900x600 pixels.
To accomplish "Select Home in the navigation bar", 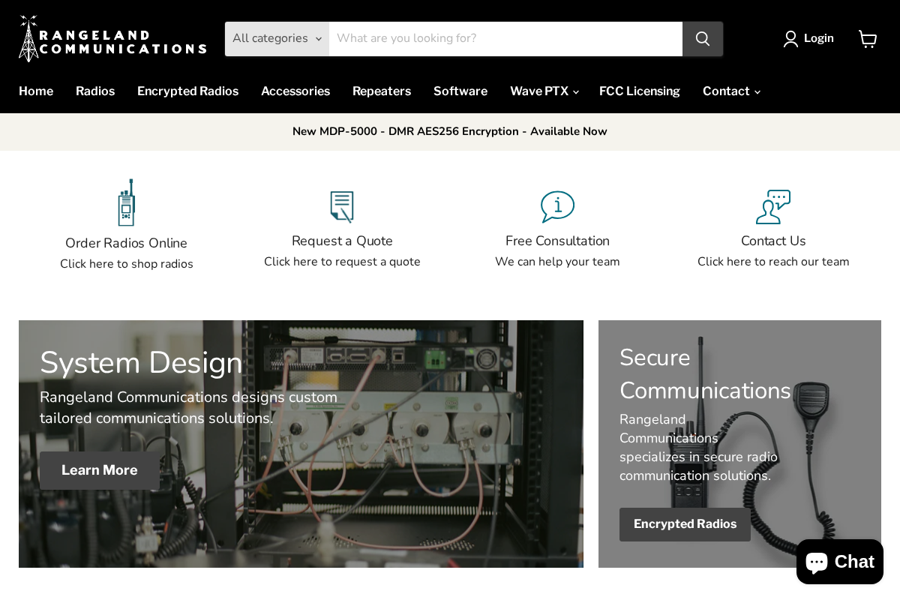I will [x=36, y=91].
